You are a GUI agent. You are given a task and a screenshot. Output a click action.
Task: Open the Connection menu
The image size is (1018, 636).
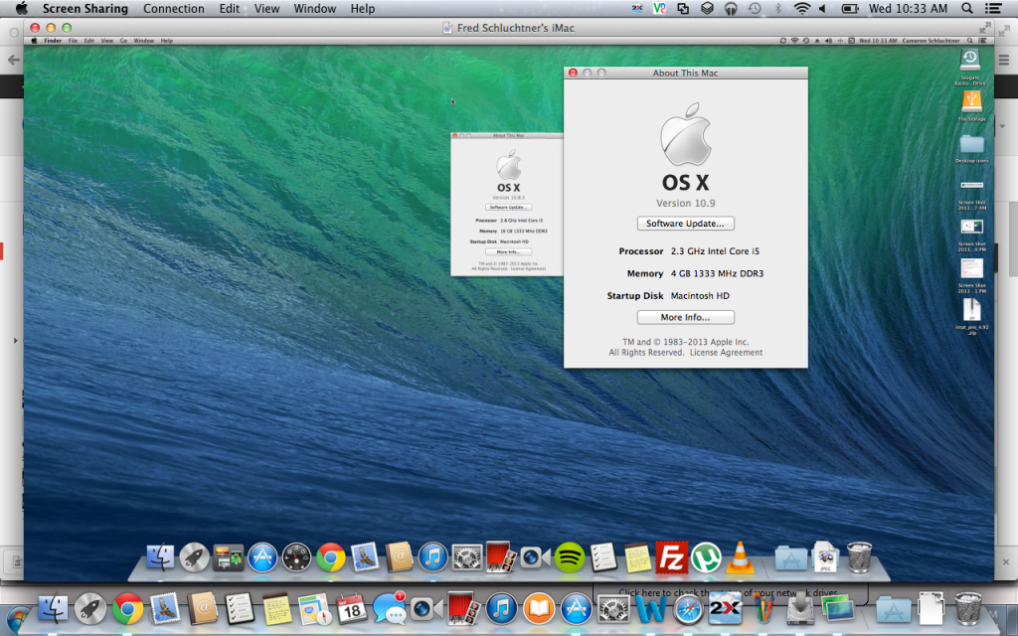(173, 9)
